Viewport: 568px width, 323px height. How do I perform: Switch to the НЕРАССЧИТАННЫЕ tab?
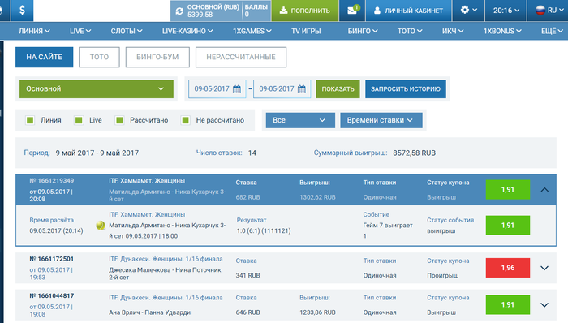point(241,57)
